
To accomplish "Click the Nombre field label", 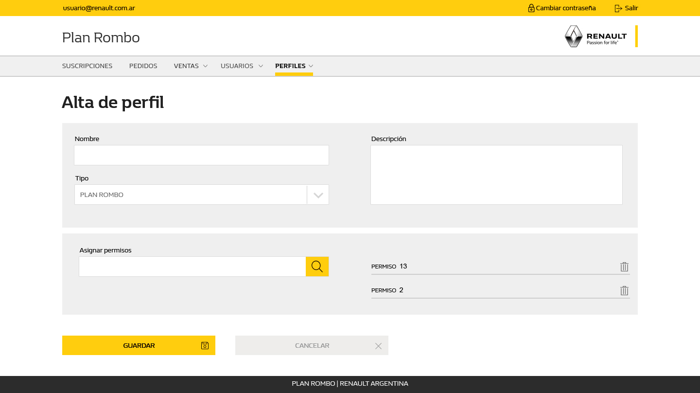I will coord(87,139).
